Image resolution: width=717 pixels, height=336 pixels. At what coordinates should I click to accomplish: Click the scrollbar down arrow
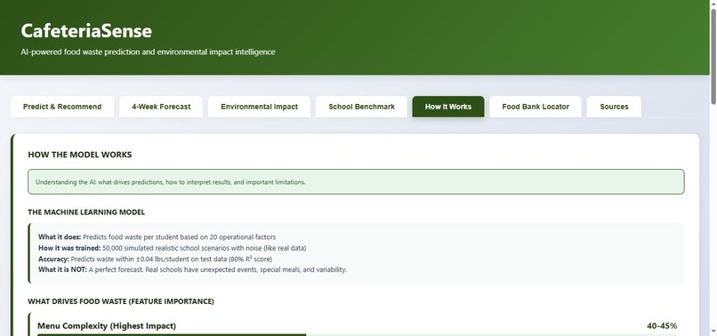tap(713, 331)
